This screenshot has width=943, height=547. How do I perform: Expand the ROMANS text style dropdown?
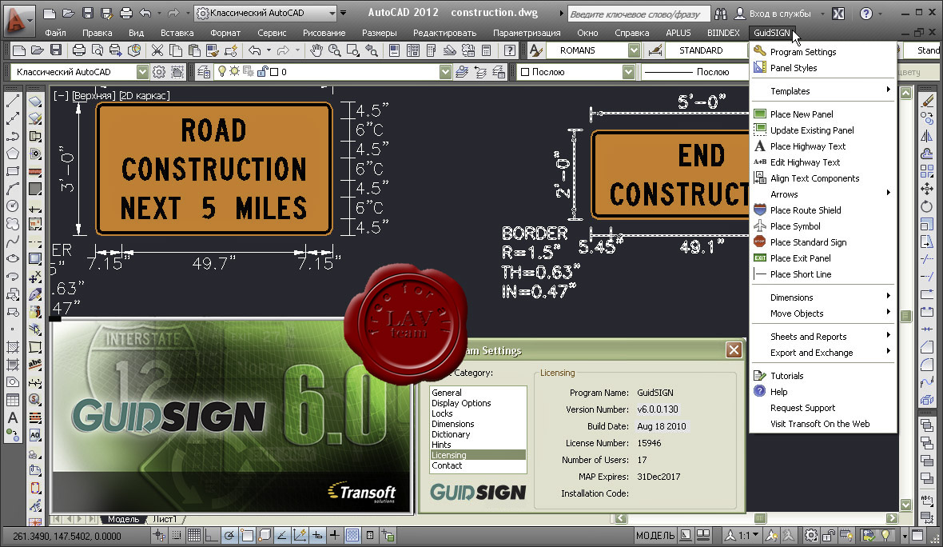634,50
